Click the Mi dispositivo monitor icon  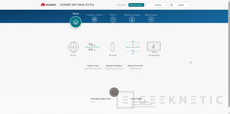tap(154, 47)
